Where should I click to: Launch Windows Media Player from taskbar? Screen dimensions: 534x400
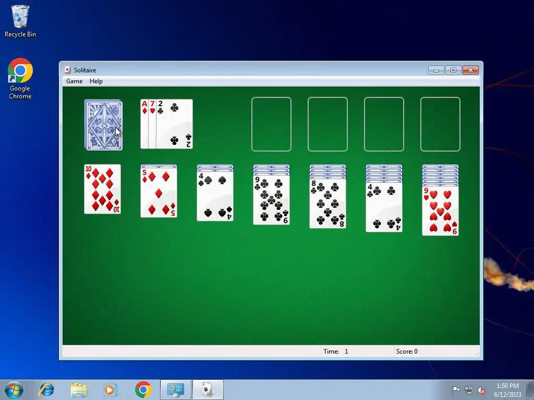pyautogui.click(x=111, y=390)
